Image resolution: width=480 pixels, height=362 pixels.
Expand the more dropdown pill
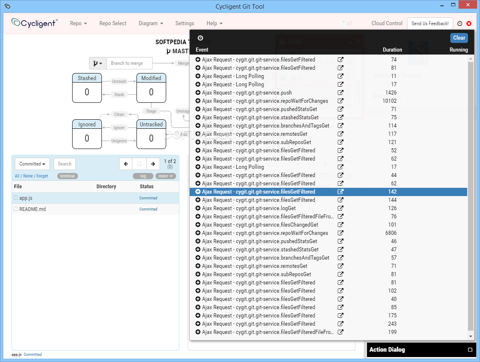pyautogui.click(x=166, y=176)
